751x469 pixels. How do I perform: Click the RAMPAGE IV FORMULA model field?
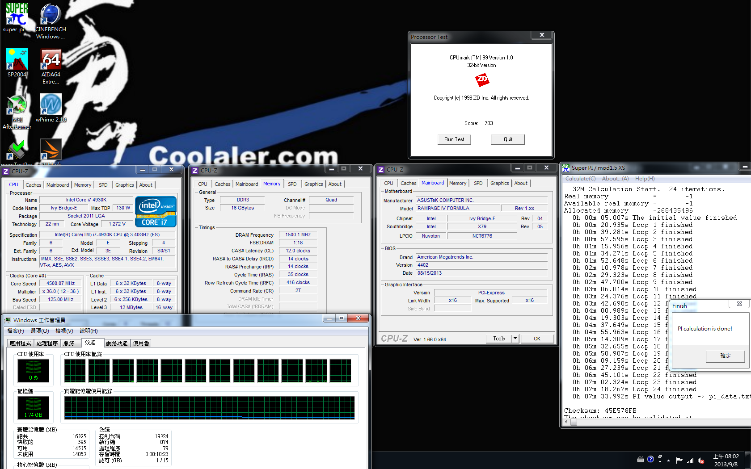pyautogui.click(x=458, y=208)
